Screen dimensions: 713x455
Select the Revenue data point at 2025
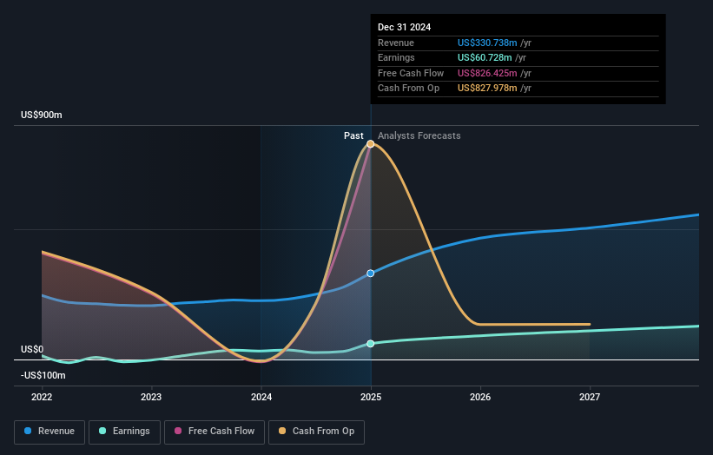pyautogui.click(x=371, y=274)
